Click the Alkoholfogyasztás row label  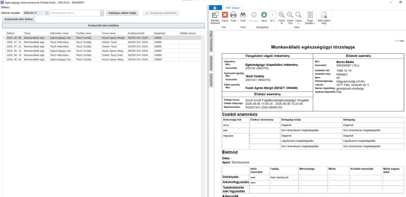(236, 182)
